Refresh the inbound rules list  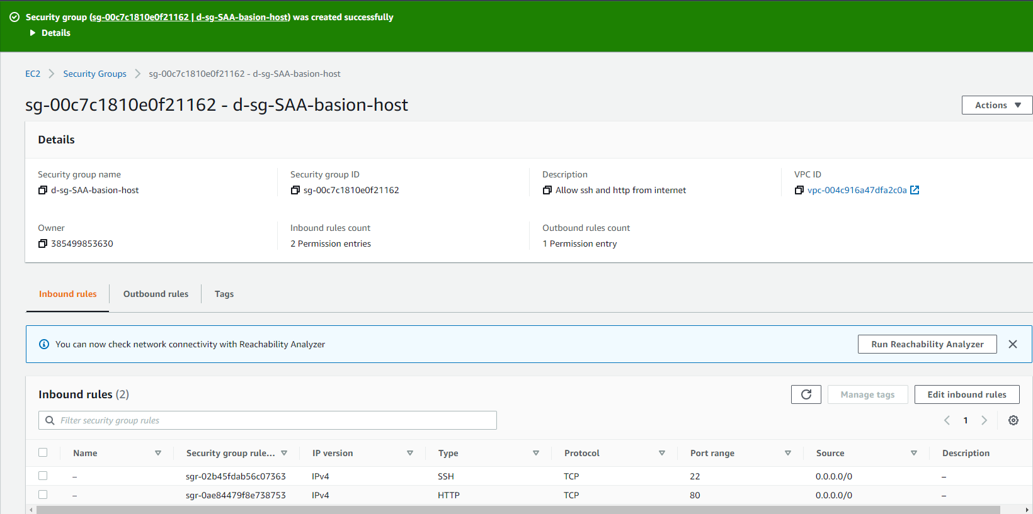pos(806,394)
